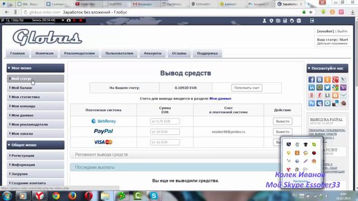Open ICQ flower icon in taskbar
Viewport: 358px width, 201px height.
[x=121, y=196]
